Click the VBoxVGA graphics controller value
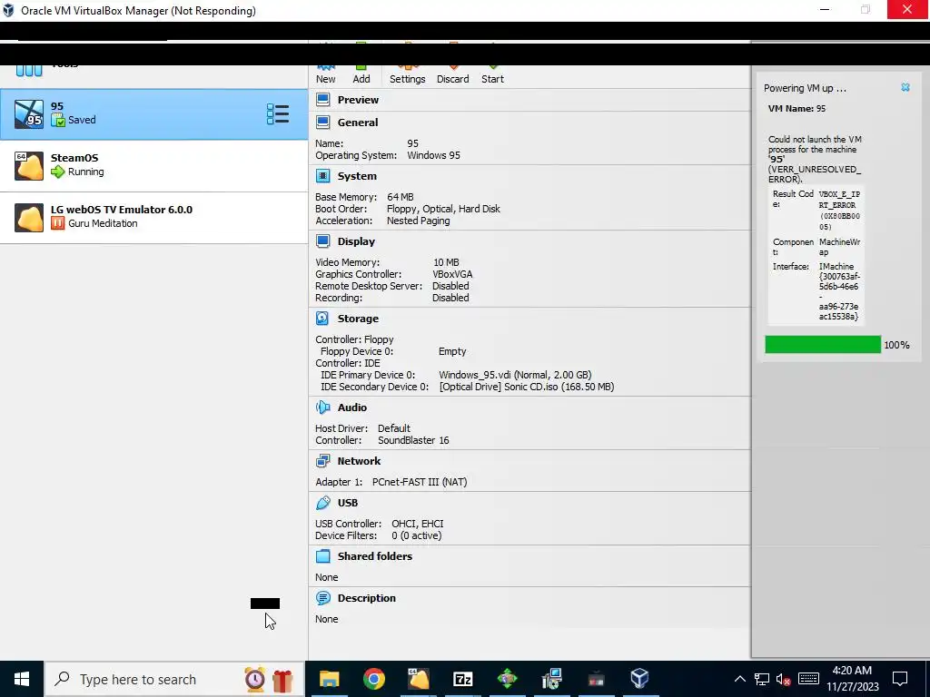This screenshot has height=697, width=930. (x=452, y=274)
